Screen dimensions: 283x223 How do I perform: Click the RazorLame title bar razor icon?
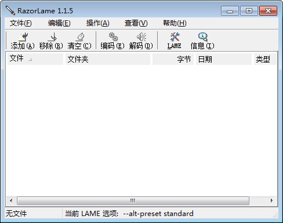click(x=10, y=10)
